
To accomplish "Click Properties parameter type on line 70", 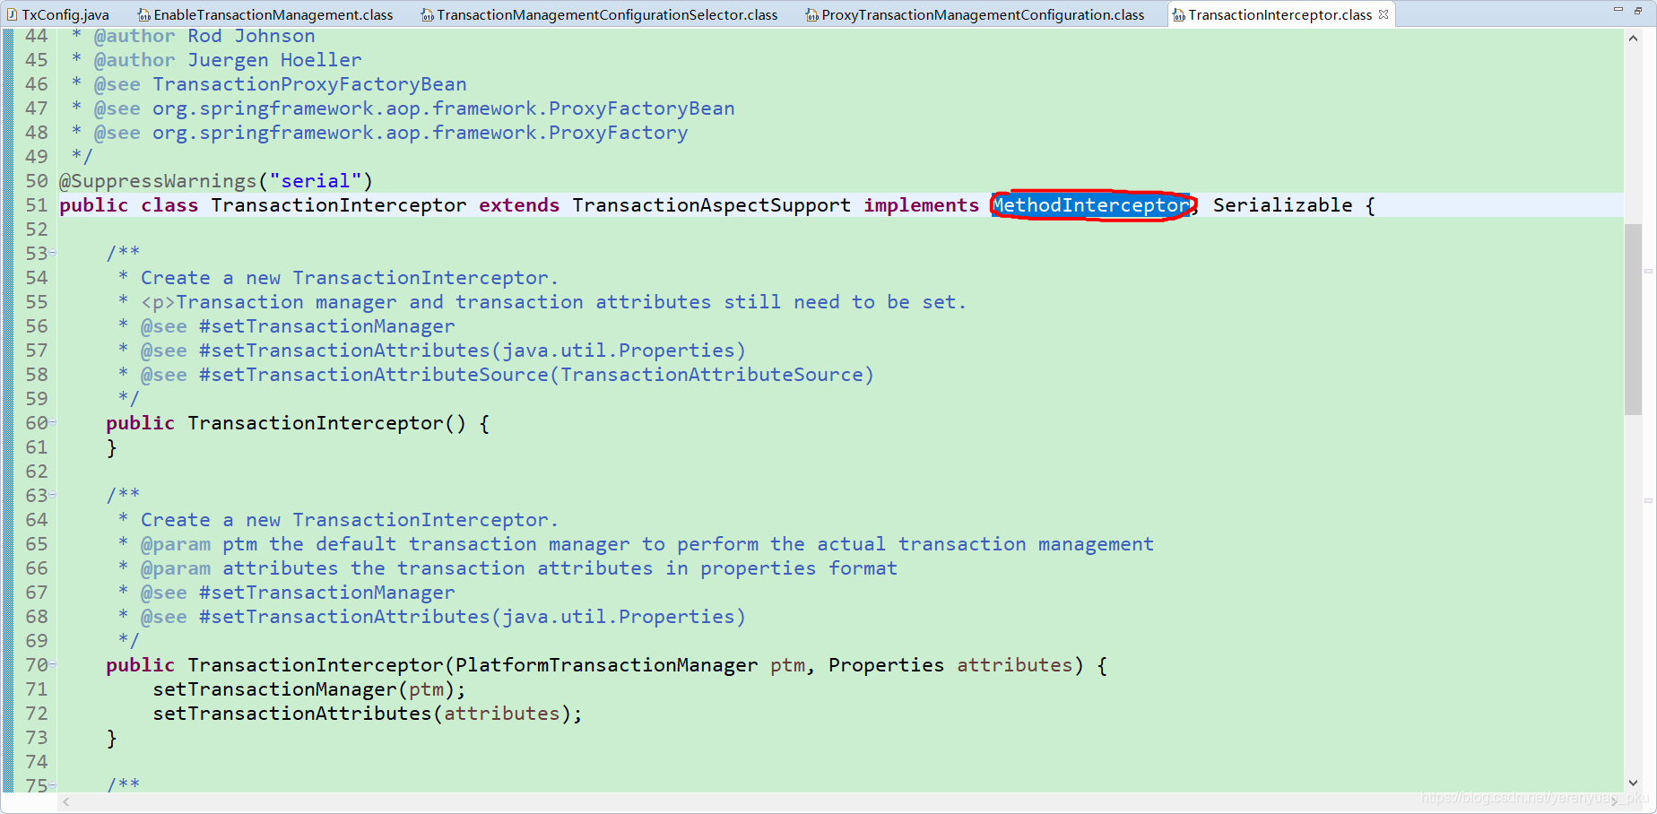I will point(887,665).
